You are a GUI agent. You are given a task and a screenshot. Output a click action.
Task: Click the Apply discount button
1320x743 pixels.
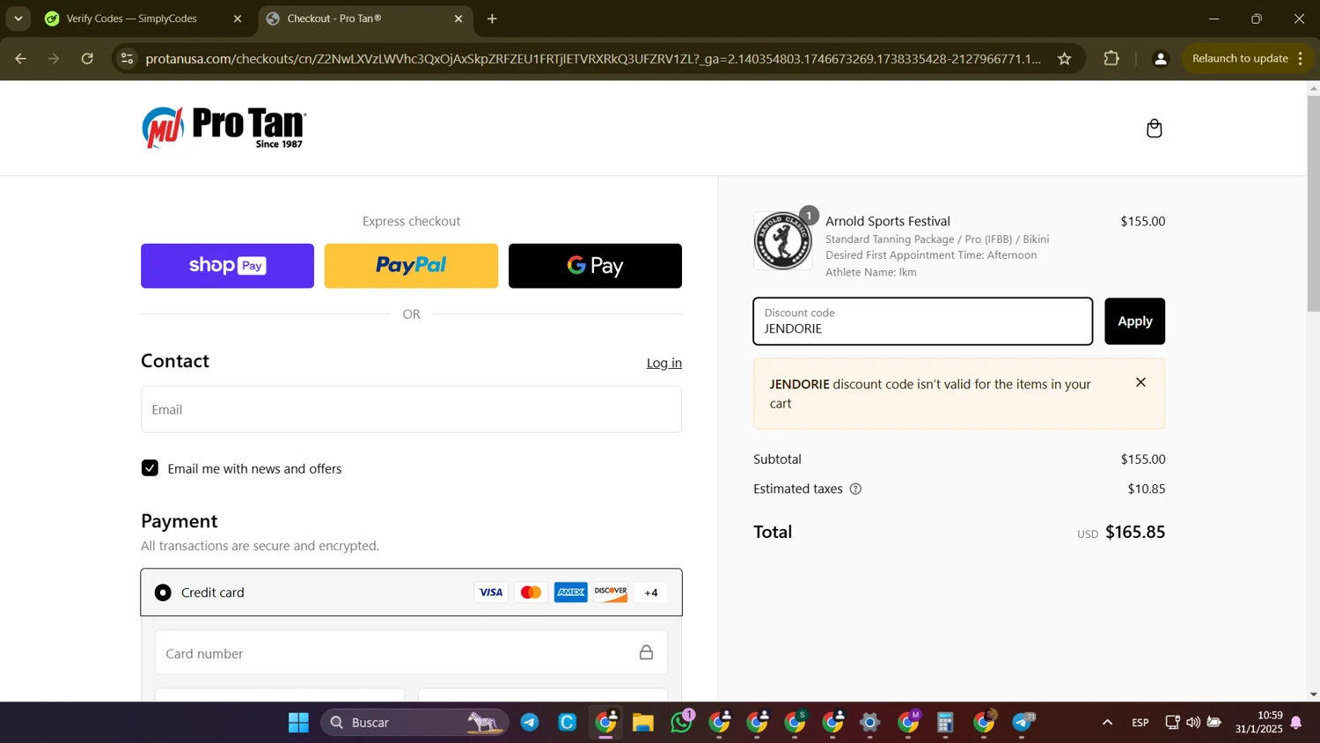[x=1134, y=321]
